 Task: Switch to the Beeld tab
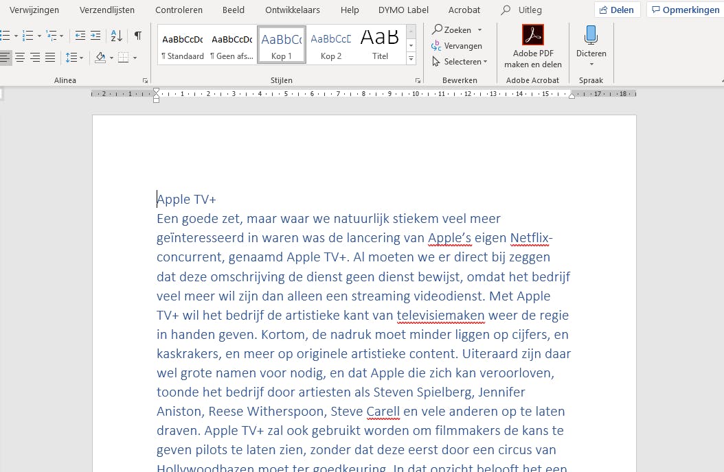point(233,10)
